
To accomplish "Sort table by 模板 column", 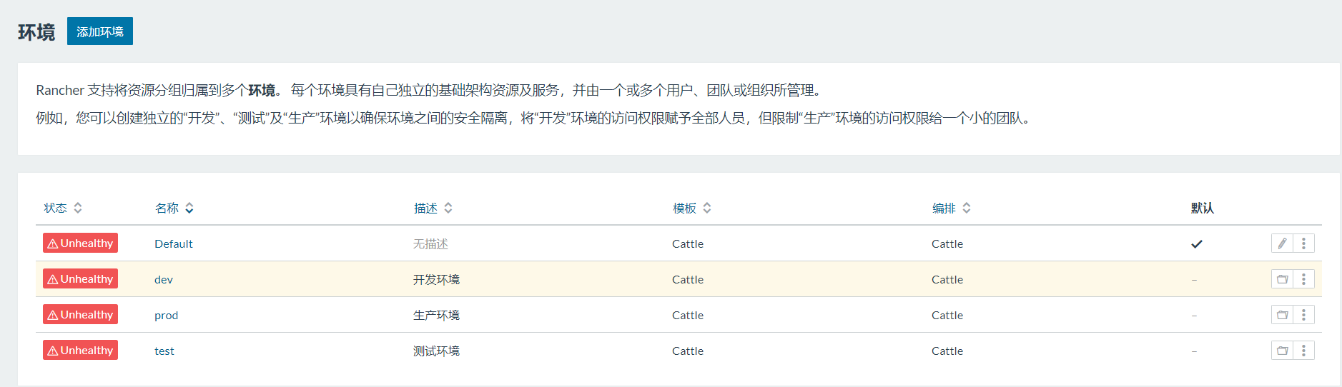I will tap(692, 208).
